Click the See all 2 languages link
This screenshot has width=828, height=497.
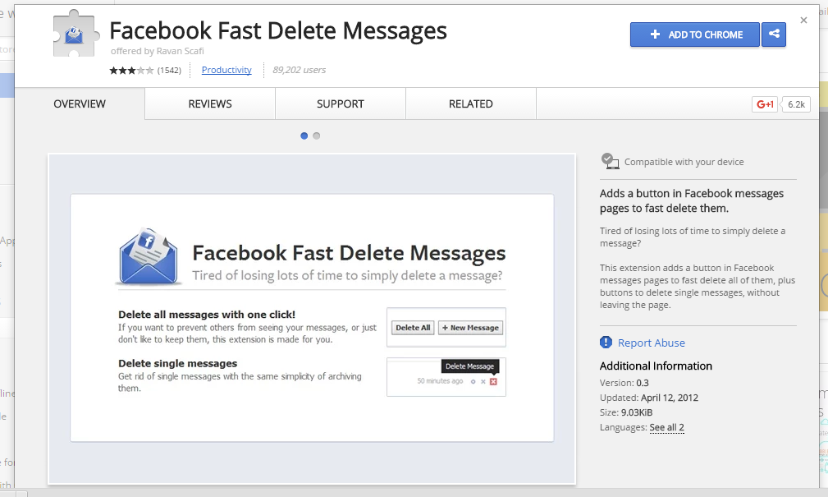coord(666,427)
